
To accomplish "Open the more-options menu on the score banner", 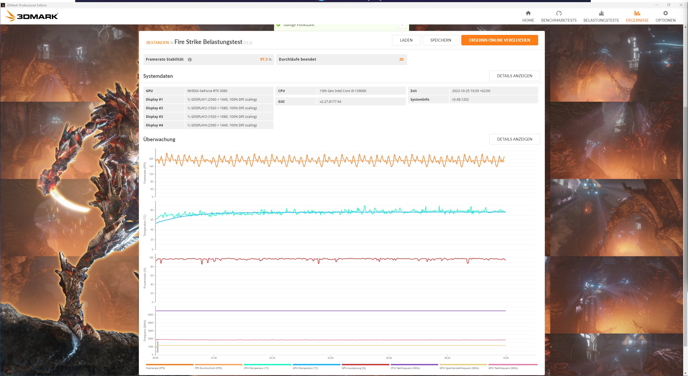I will 403,24.
